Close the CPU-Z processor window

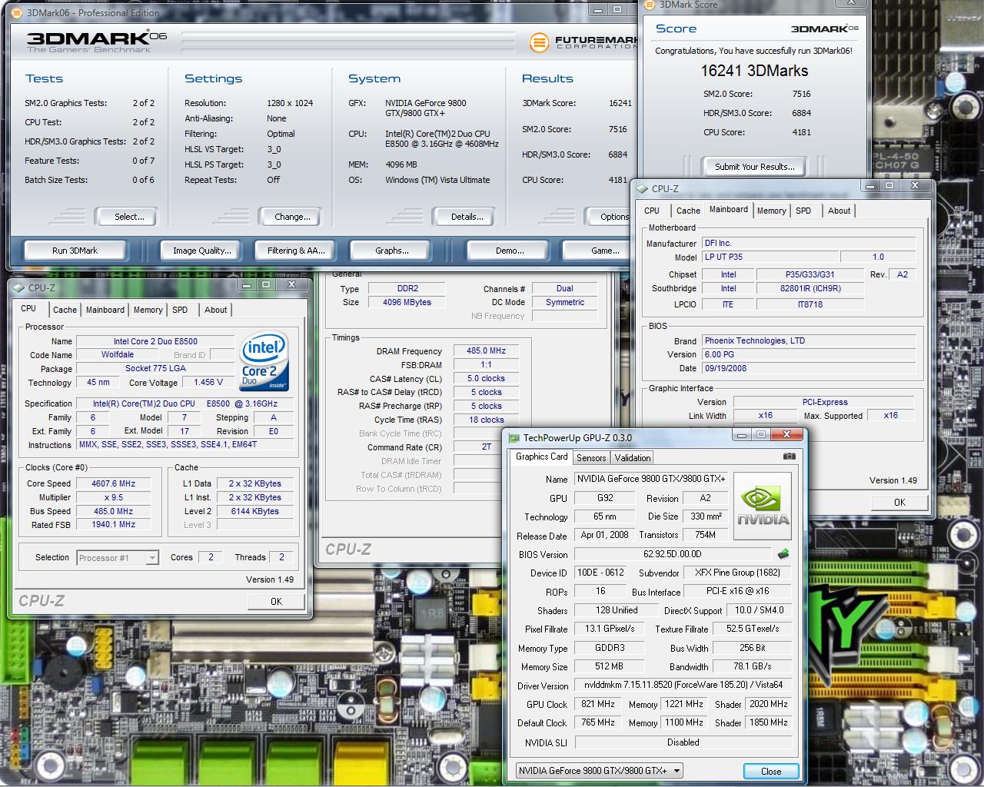pos(291,284)
